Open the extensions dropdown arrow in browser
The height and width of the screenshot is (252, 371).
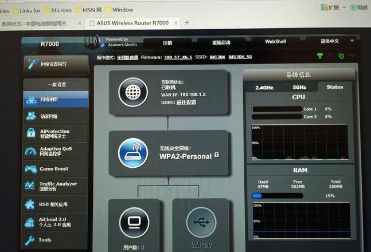[344, 7]
